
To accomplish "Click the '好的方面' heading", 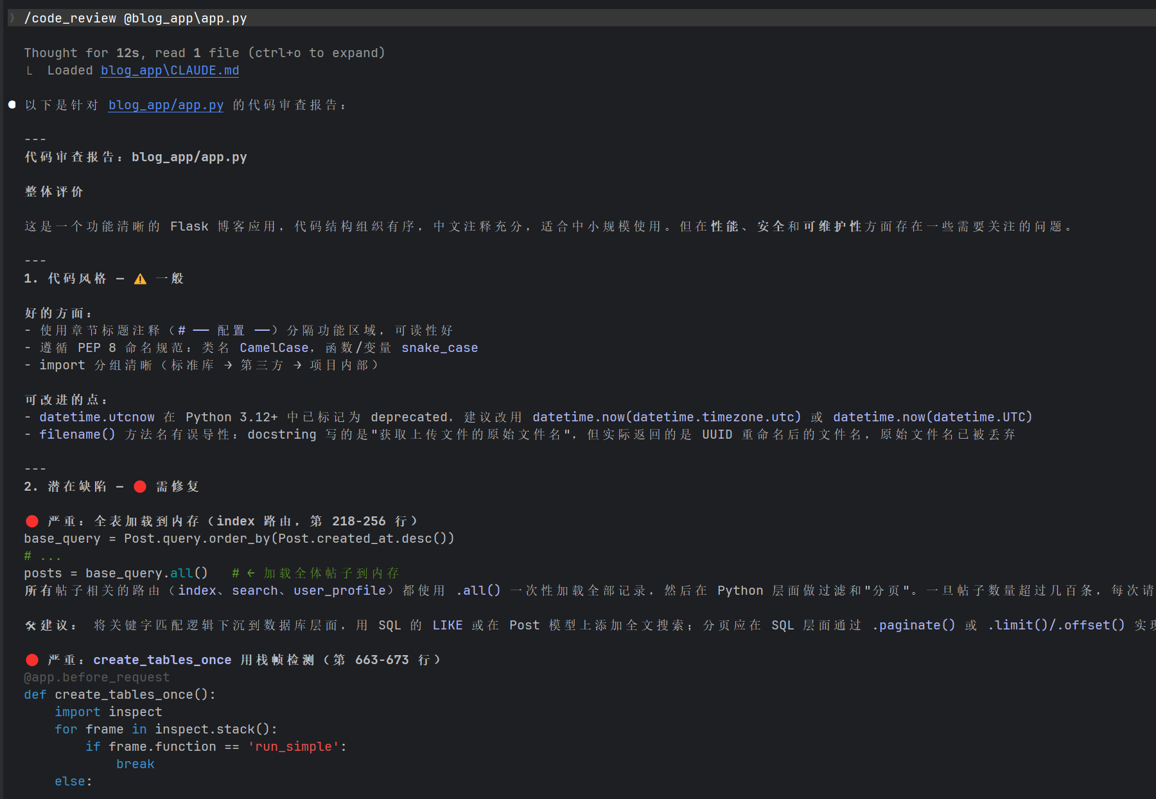I will coord(58,313).
